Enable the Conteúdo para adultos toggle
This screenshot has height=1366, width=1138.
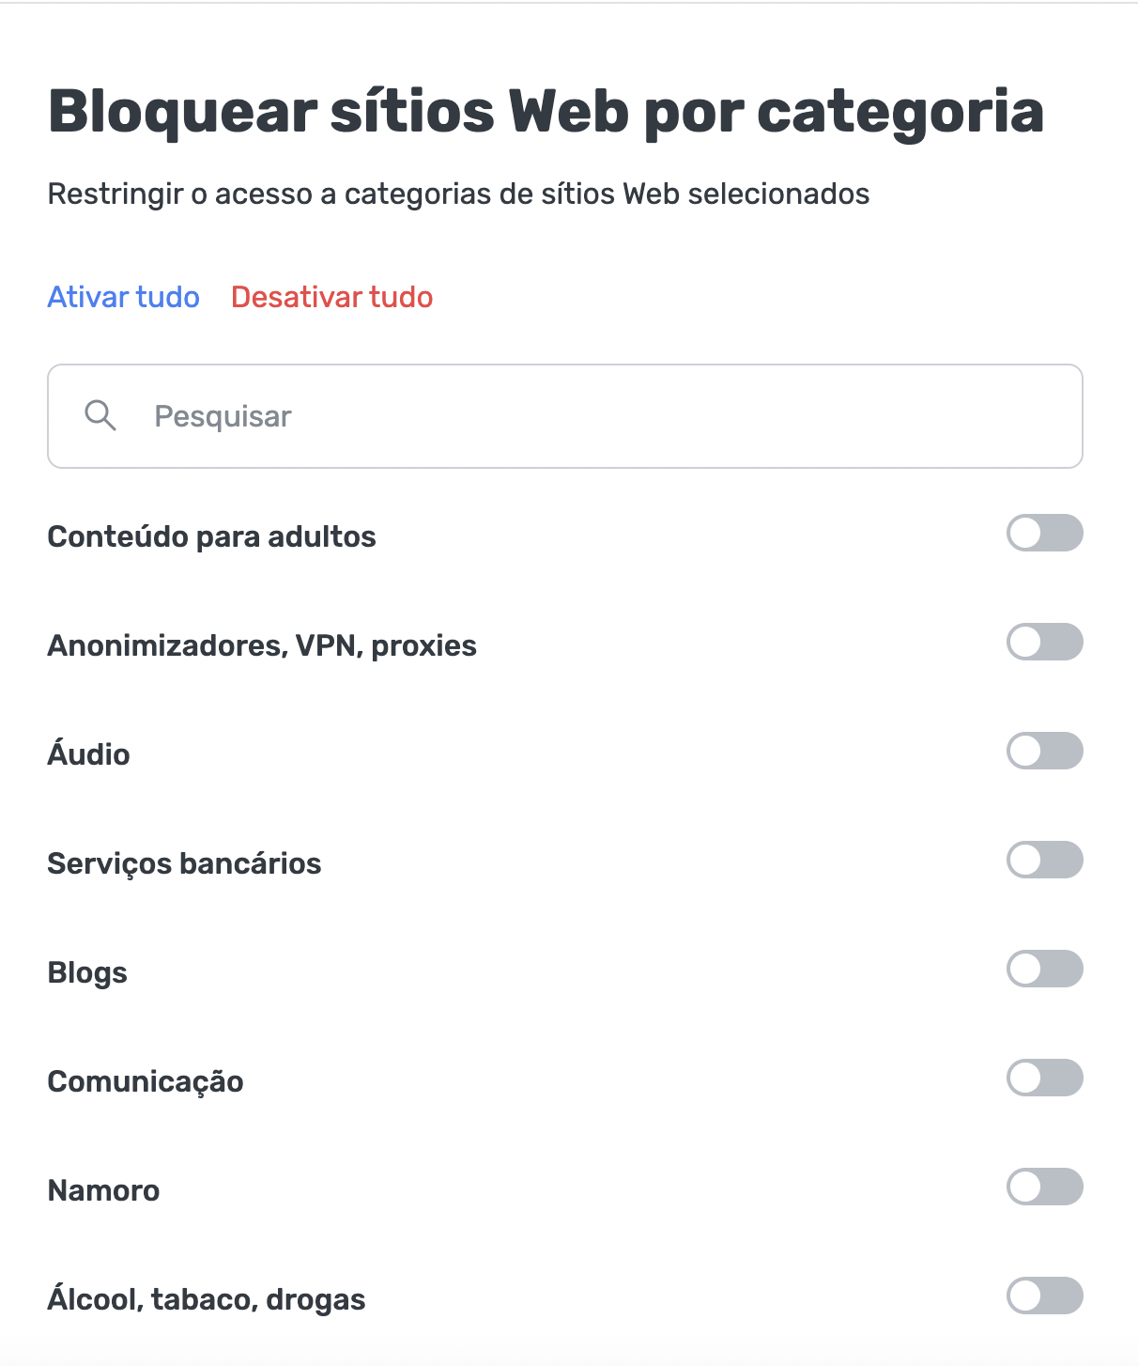tap(1044, 533)
